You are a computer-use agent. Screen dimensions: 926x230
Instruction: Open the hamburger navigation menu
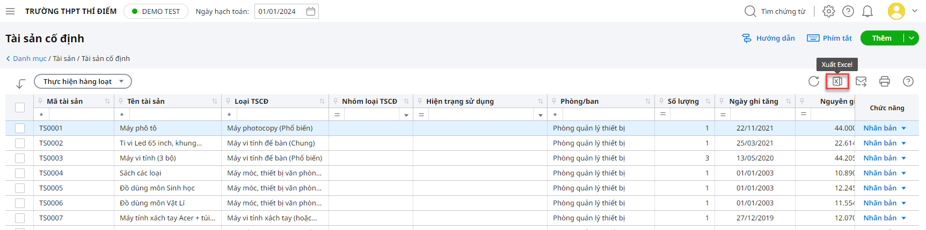click(10, 11)
